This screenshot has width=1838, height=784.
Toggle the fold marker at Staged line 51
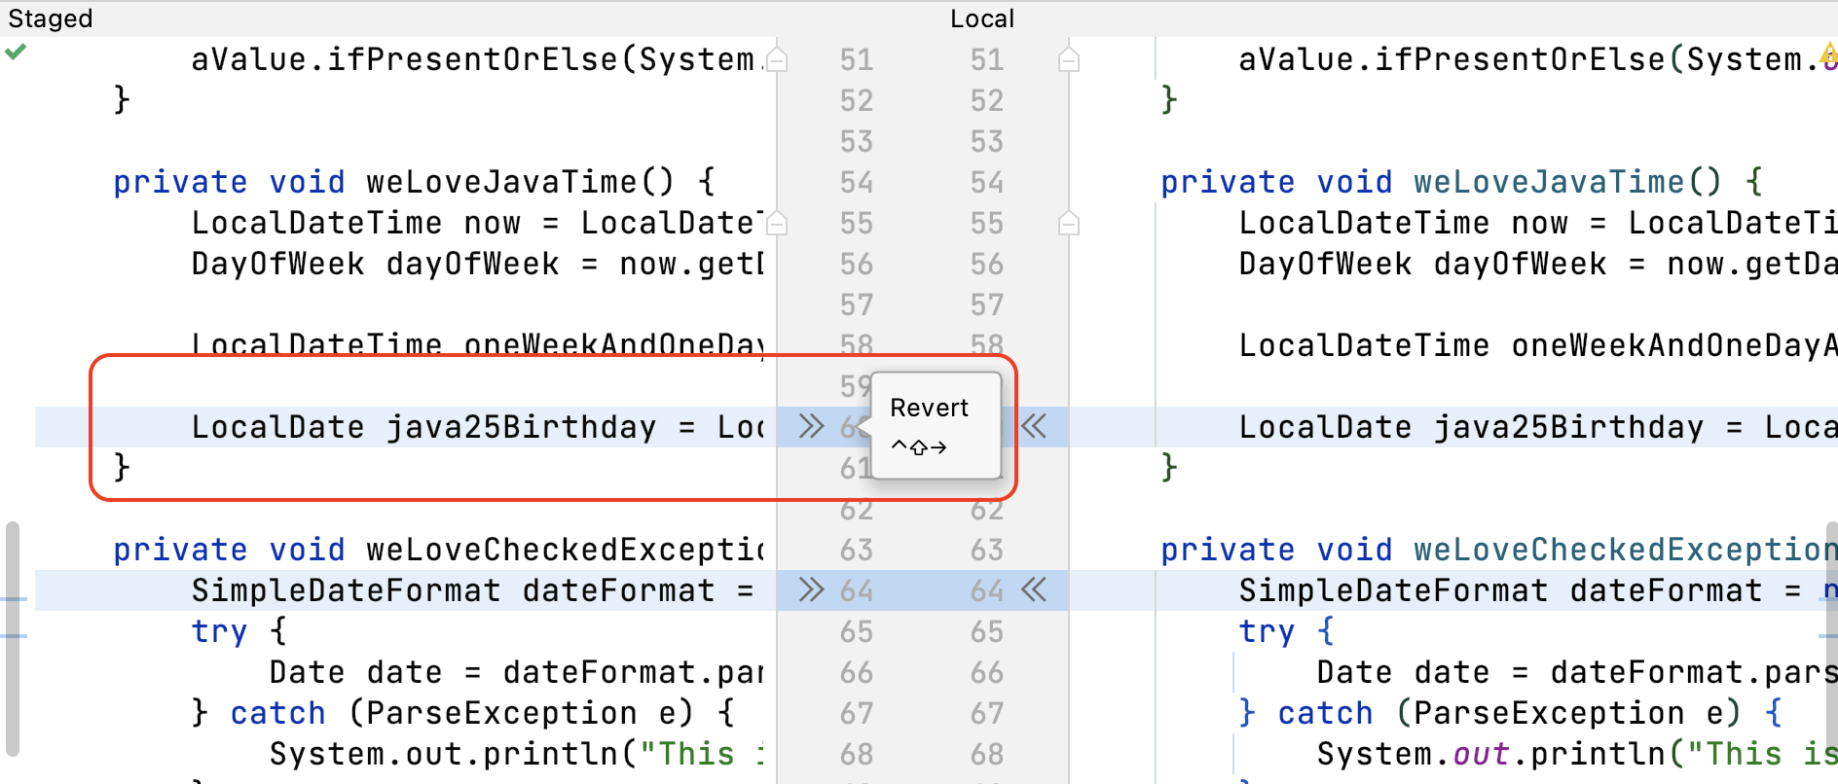777,59
